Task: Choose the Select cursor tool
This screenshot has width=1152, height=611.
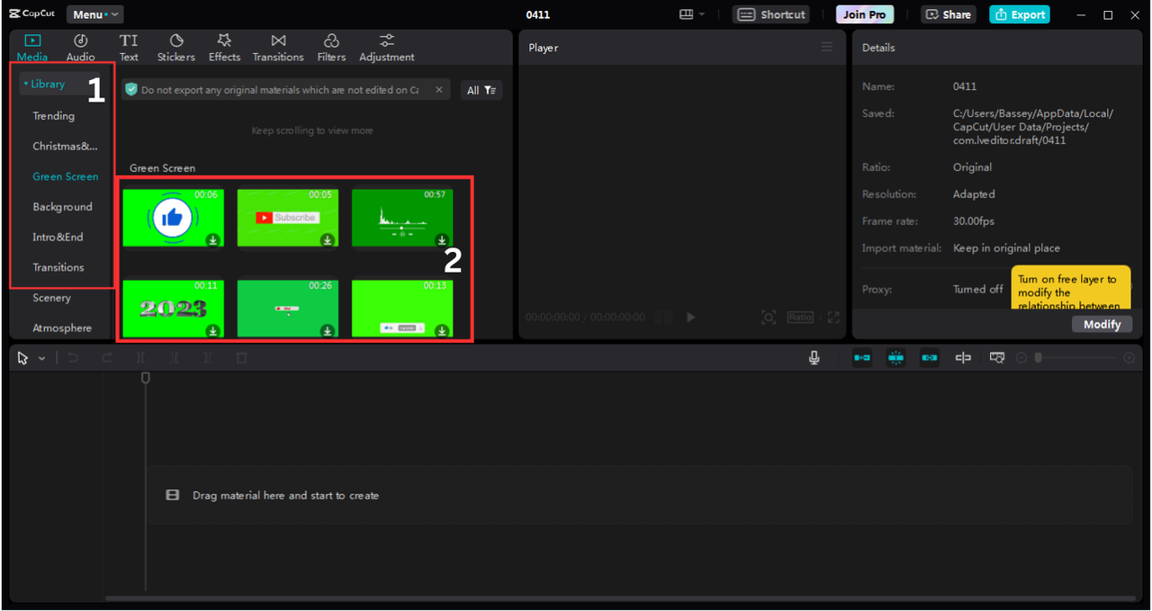Action: (23, 358)
